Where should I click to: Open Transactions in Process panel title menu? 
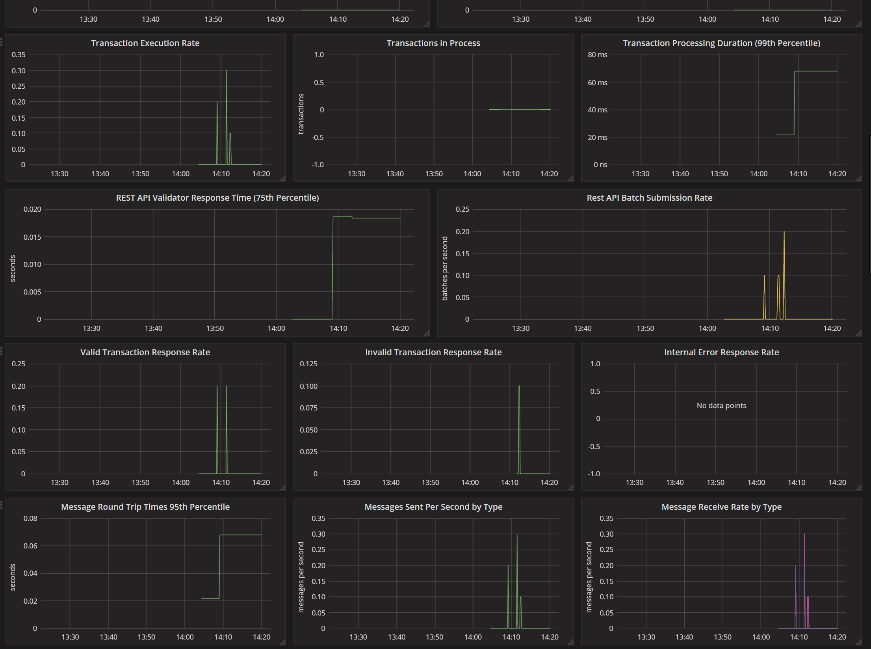tap(433, 43)
